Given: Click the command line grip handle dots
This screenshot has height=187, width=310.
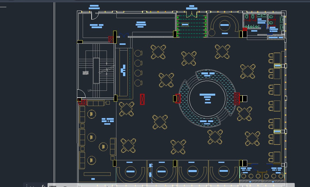Looking at the screenshot, I should [x=27, y=186].
